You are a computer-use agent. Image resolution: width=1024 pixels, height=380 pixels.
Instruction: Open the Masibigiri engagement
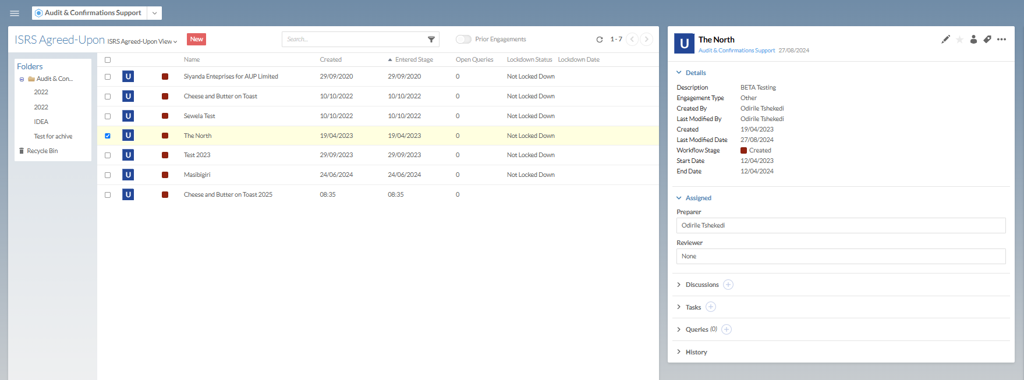tap(197, 175)
